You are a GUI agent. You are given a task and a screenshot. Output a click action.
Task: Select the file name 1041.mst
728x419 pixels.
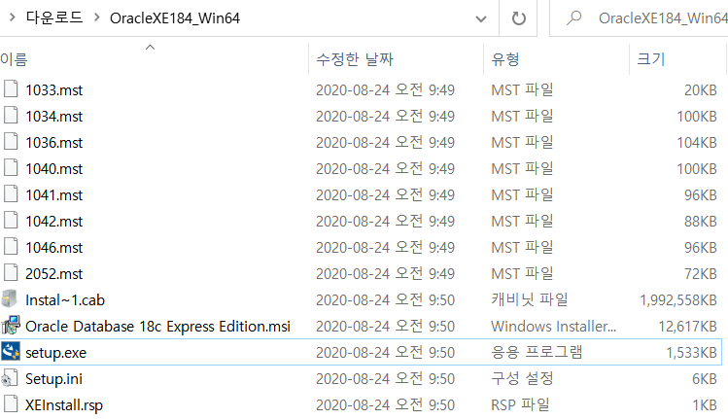pyautogui.click(x=53, y=194)
